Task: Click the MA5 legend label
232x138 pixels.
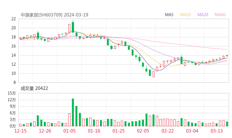Action: [169, 15]
